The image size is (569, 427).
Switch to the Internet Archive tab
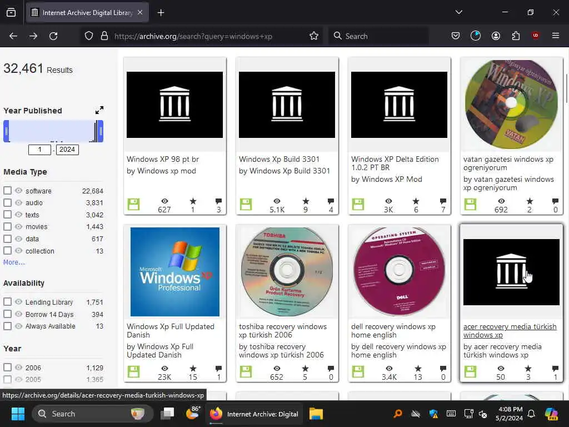pyautogui.click(x=87, y=13)
